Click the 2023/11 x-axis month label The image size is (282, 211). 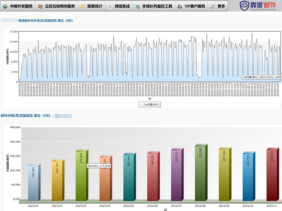(x=272, y=206)
